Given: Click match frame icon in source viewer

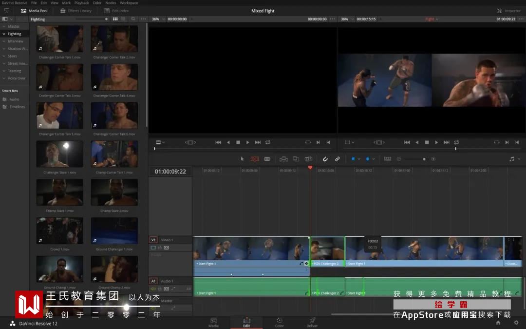Looking at the screenshot, I should pyautogui.click(x=308, y=142).
